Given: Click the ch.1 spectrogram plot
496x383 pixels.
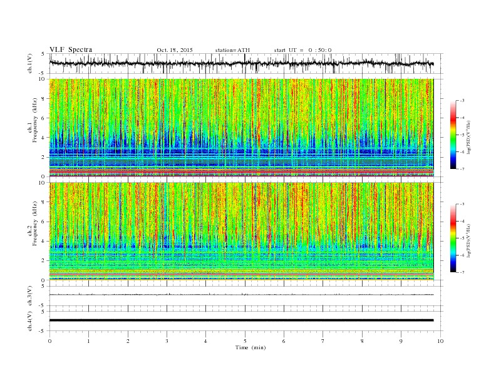Looking at the screenshot, I should point(242,128).
